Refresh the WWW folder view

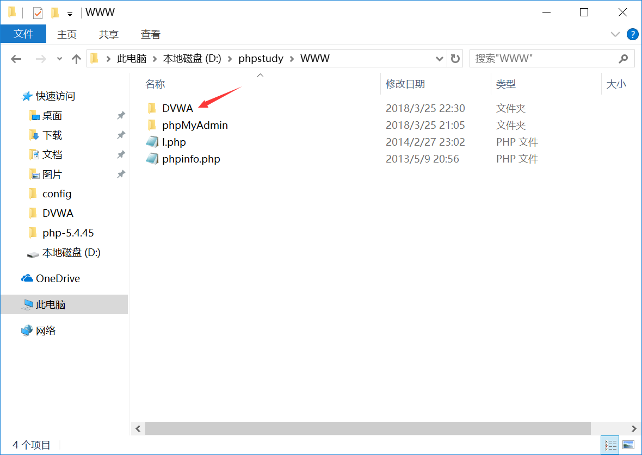click(x=455, y=59)
